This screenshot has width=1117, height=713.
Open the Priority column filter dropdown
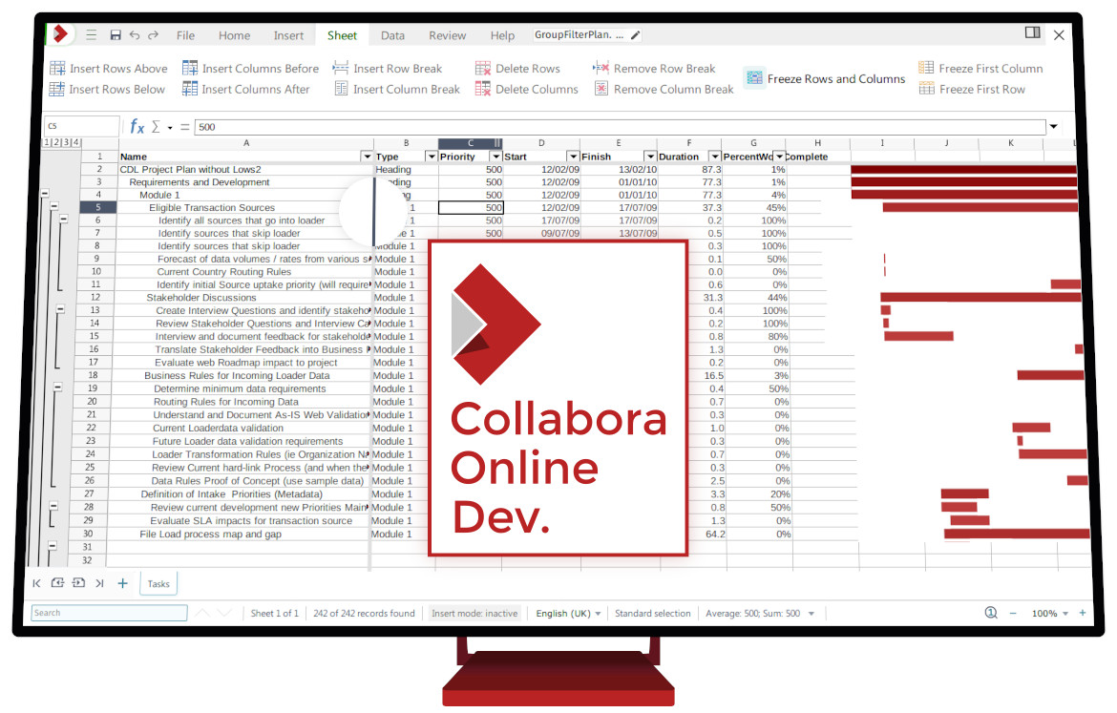[x=495, y=157]
